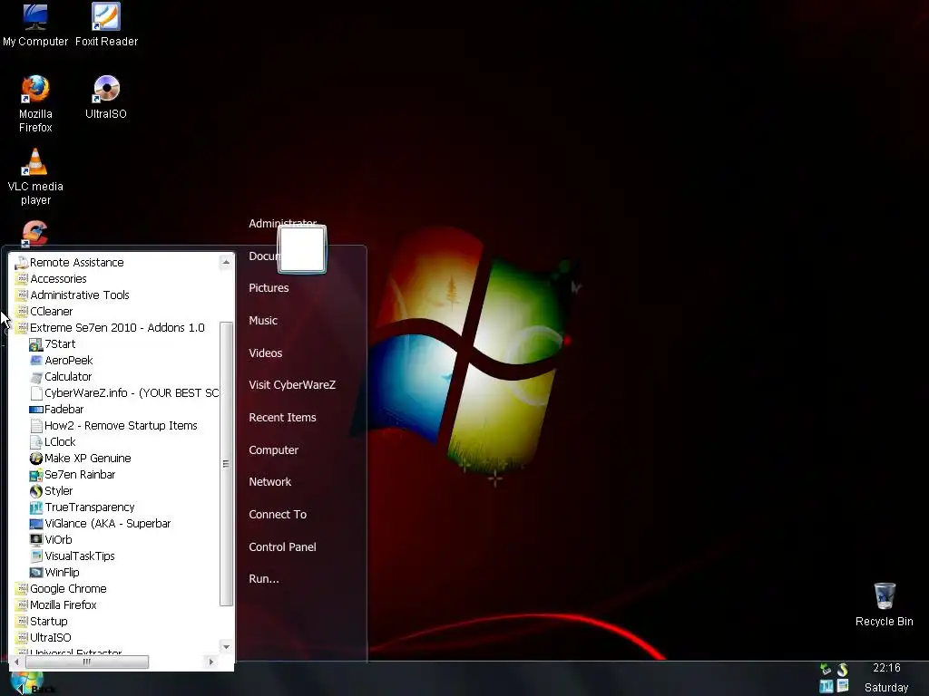Launch the UltraISO desktop shortcut
The image size is (929, 696).
(106, 98)
